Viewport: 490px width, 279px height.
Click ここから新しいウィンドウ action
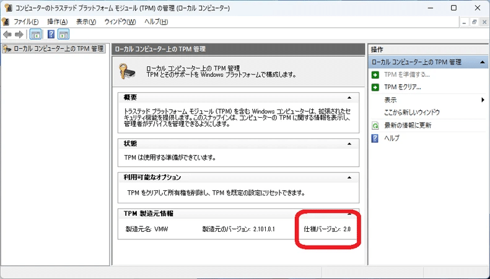(x=412, y=112)
